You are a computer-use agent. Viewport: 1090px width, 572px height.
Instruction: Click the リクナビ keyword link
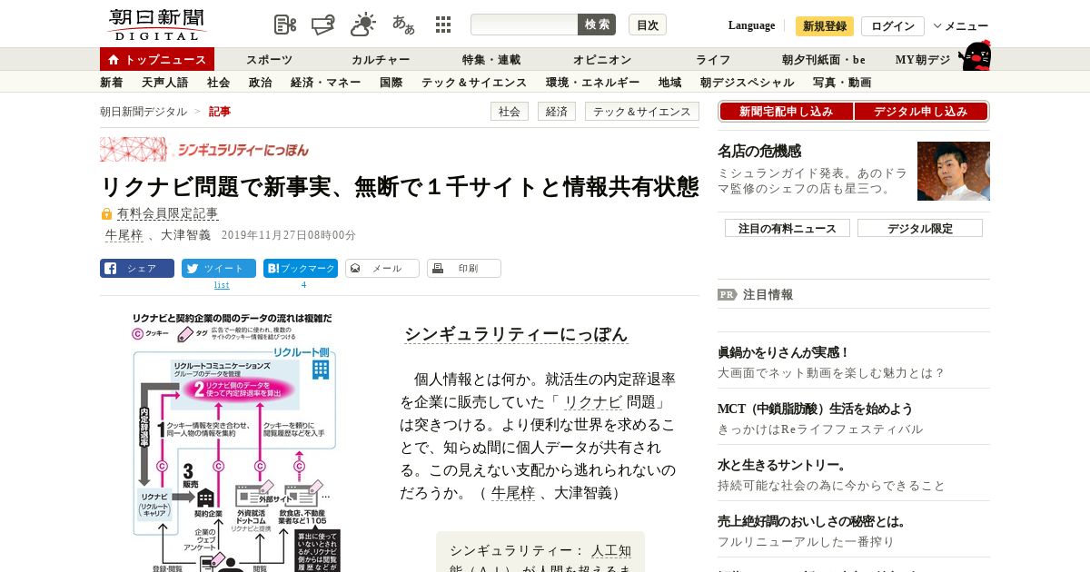pos(593,401)
